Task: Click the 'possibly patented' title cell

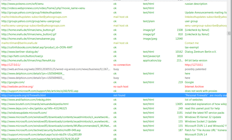Action: point(195,69)
